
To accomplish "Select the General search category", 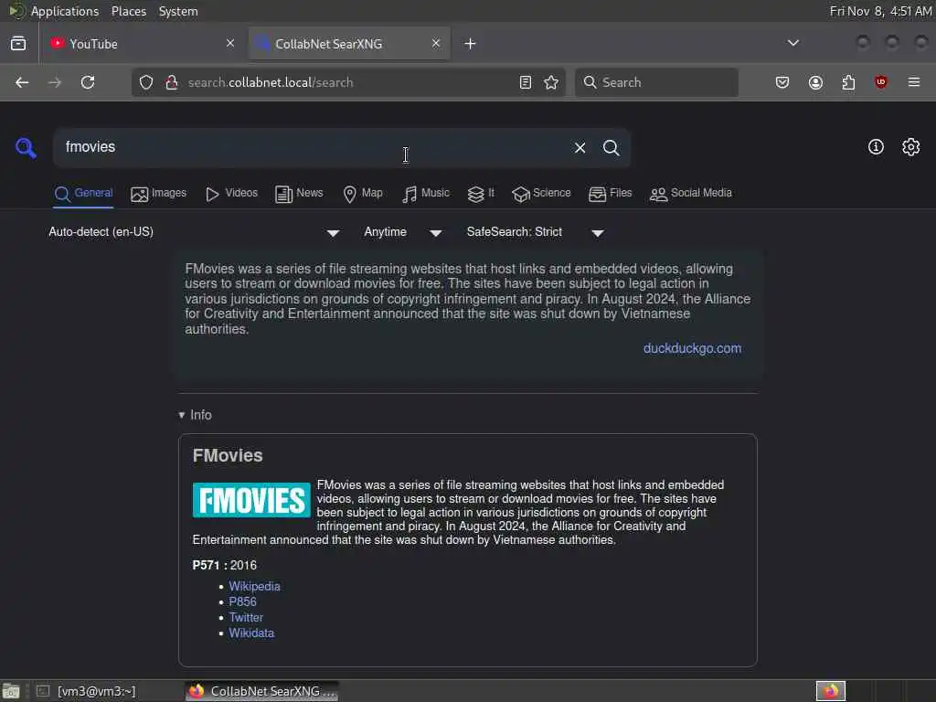I will point(83,194).
